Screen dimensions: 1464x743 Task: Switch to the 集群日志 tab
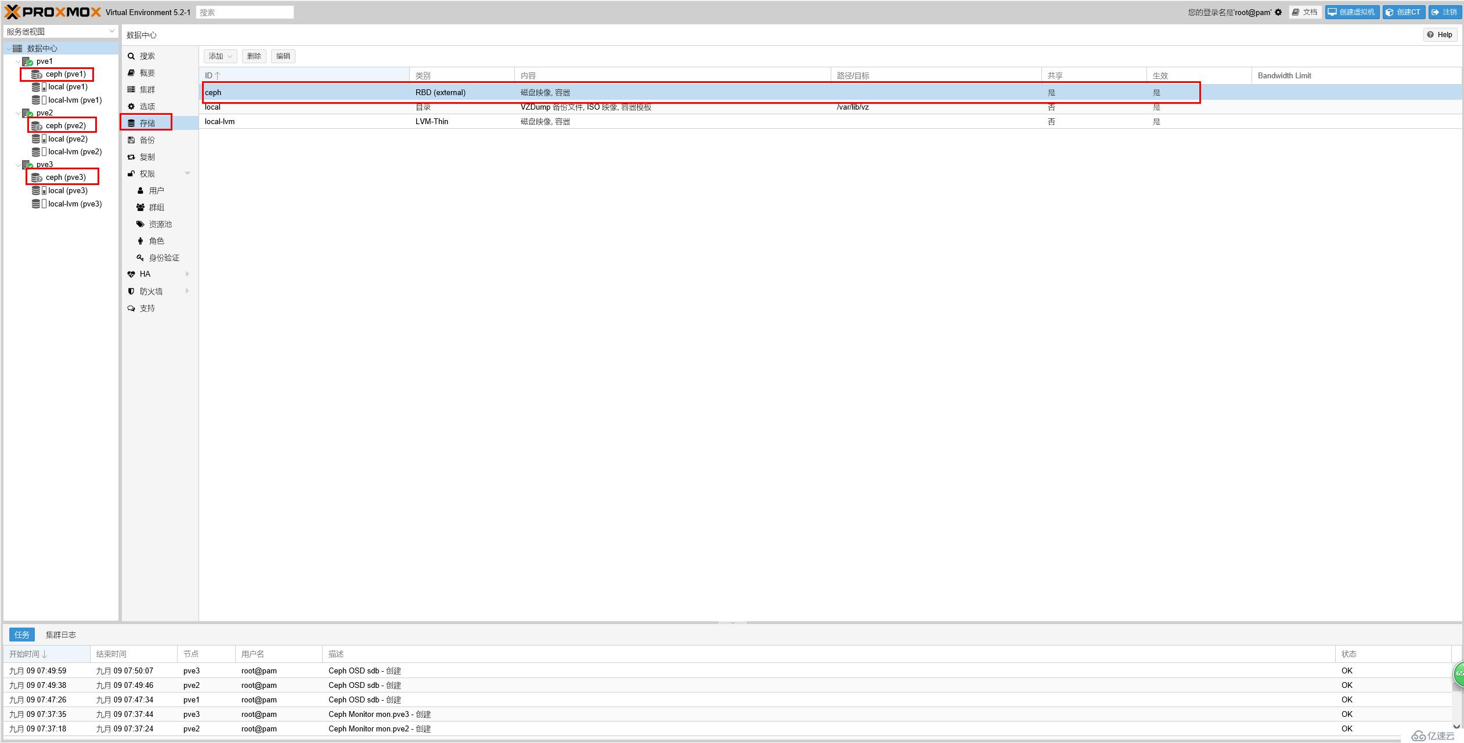(x=61, y=635)
